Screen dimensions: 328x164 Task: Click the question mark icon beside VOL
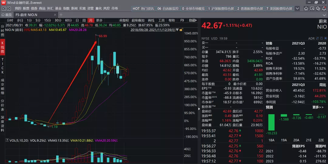pos(7,141)
